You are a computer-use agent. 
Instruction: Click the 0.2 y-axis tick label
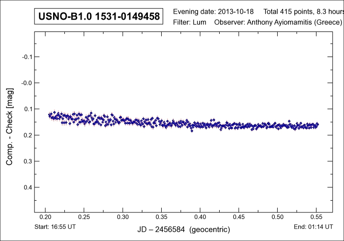pyautogui.click(x=28, y=135)
